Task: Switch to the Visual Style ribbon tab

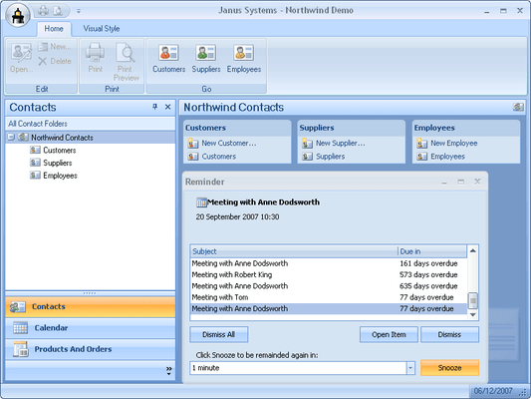Action: pyautogui.click(x=102, y=29)
